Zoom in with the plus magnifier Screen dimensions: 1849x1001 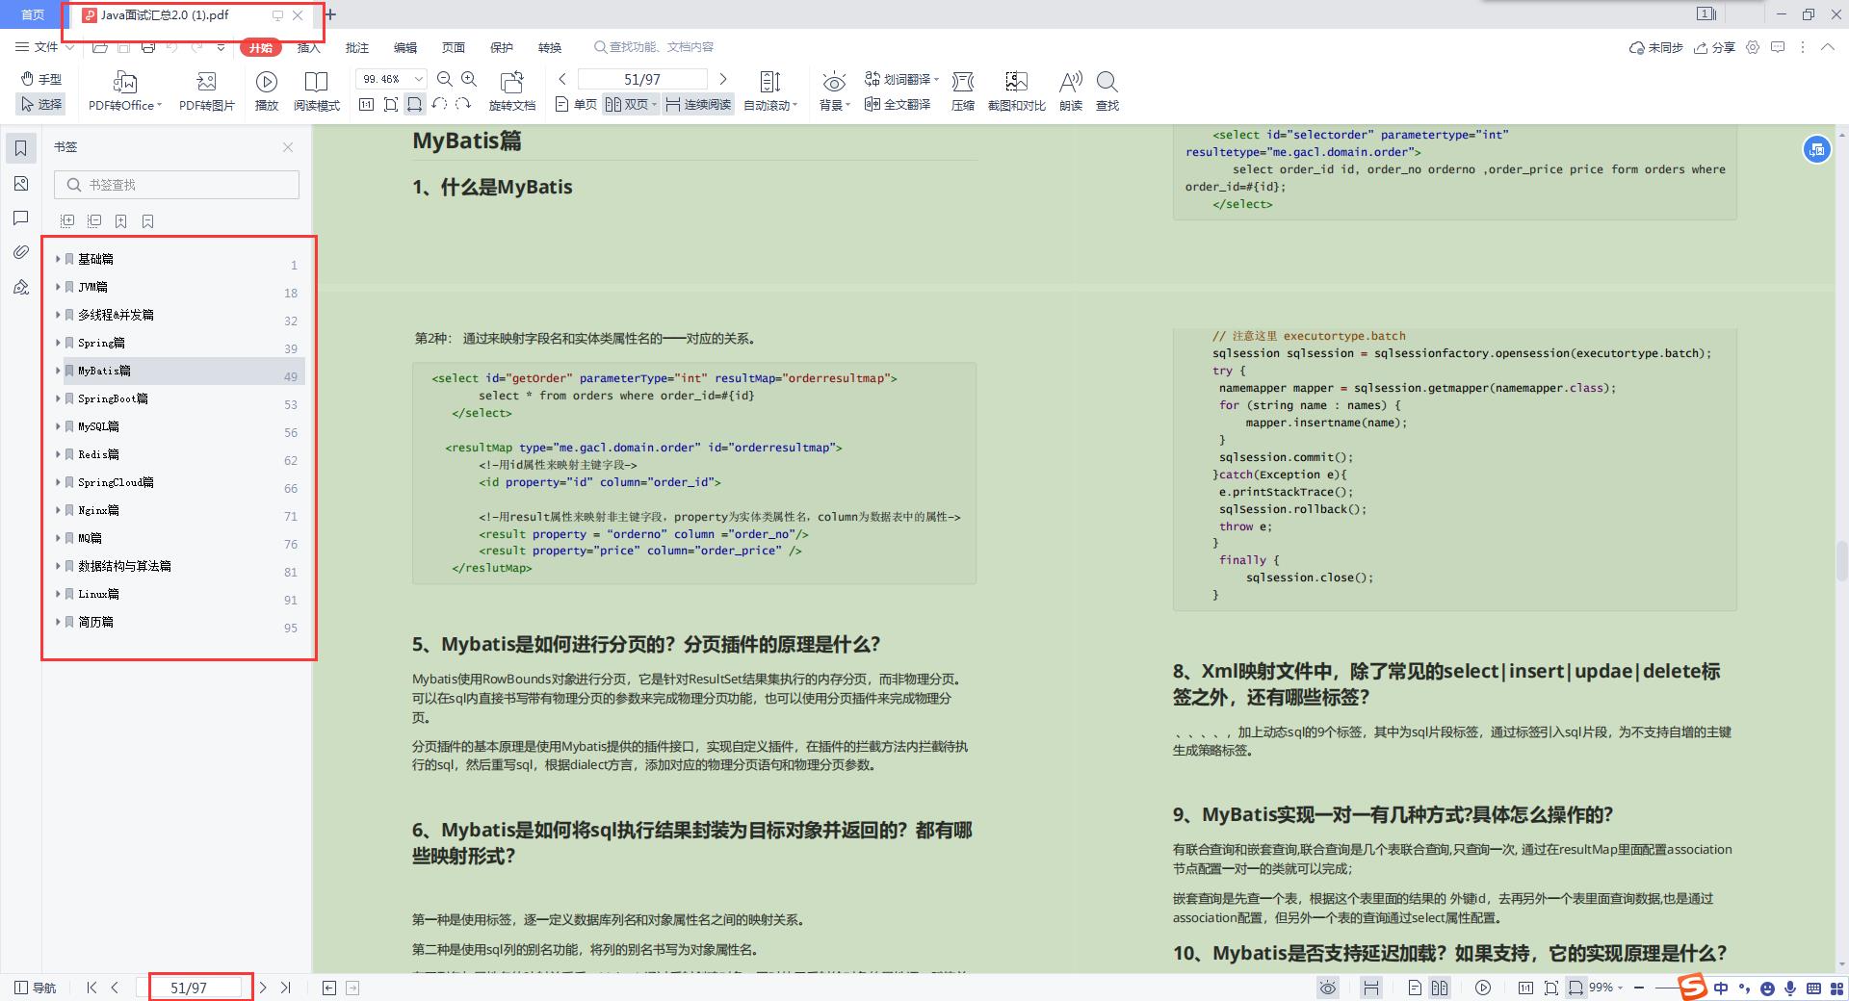[469, 79]
